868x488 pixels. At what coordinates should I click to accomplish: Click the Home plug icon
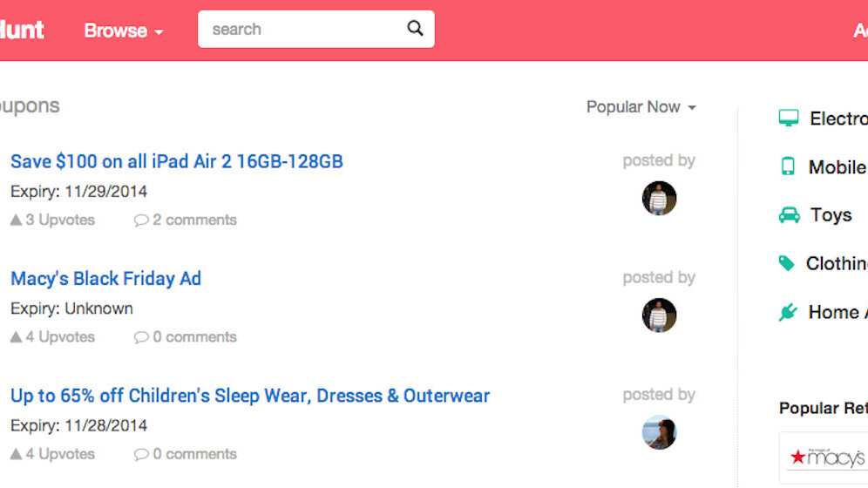[788, 312]
